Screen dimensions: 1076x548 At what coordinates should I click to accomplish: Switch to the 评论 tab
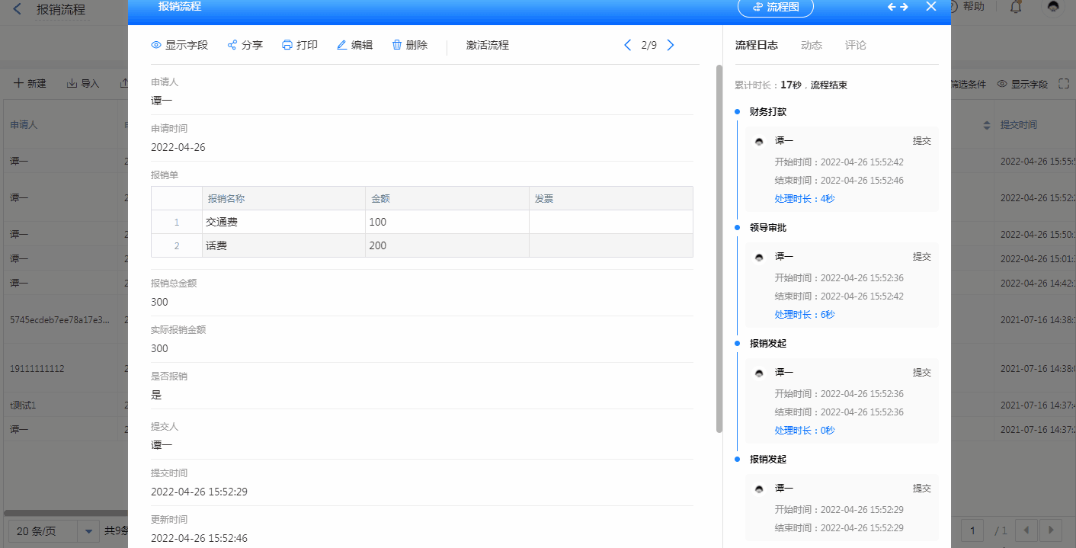pos(856,45)
